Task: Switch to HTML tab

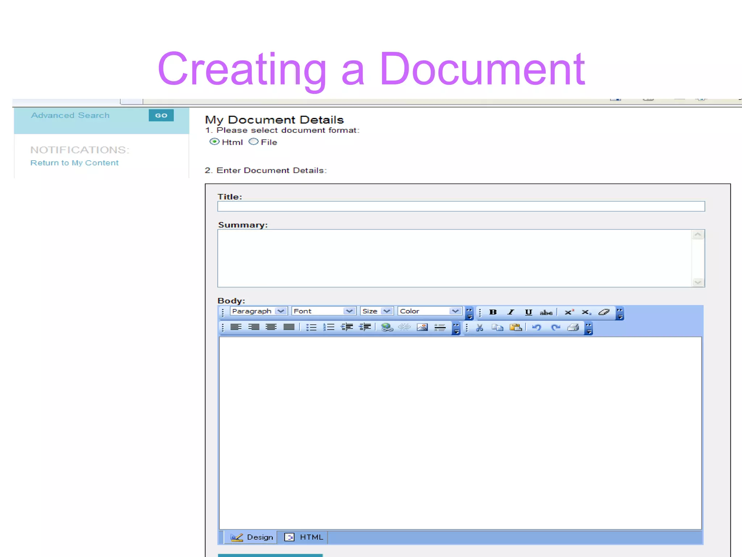Action: (x=303, y=537)
